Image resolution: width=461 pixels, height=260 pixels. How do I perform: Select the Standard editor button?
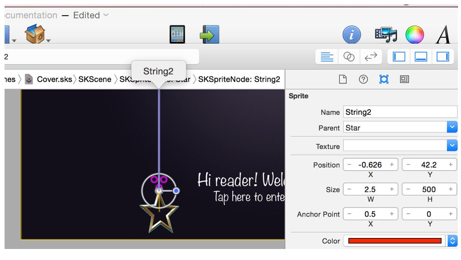(x=327, y=57)
